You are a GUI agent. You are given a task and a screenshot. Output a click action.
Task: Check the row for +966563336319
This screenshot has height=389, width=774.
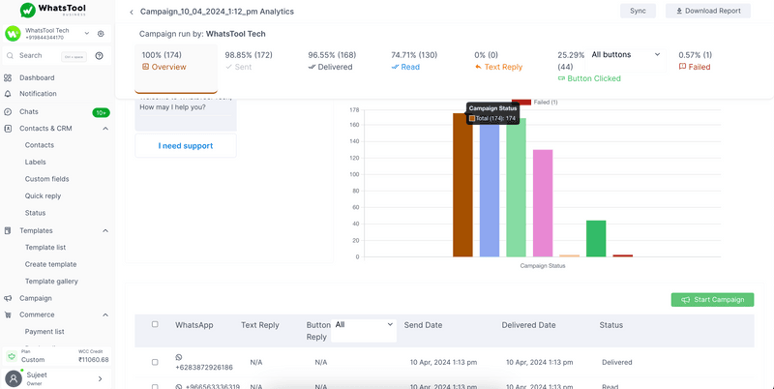(x=155, y=386)
